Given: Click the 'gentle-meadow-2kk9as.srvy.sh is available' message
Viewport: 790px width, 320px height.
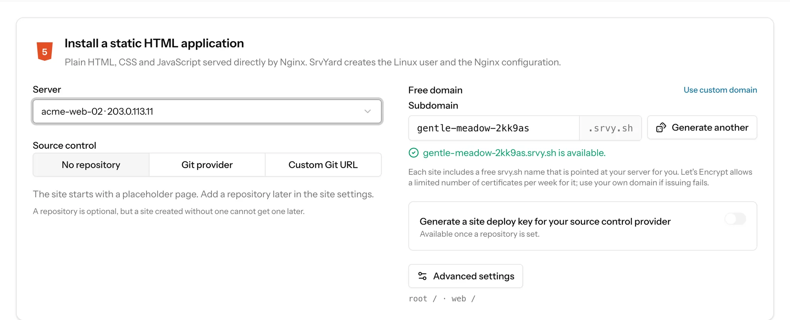Looking at the screenshot, I should (x=514, y=153).
